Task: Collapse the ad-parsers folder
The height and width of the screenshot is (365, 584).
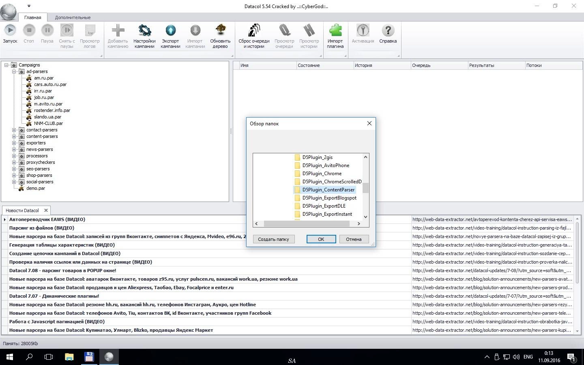Action: coord(14,71)
